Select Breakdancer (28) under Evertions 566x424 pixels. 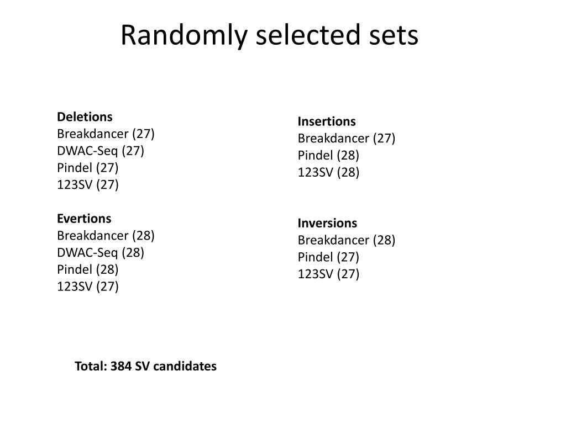[x=106, y=235]
